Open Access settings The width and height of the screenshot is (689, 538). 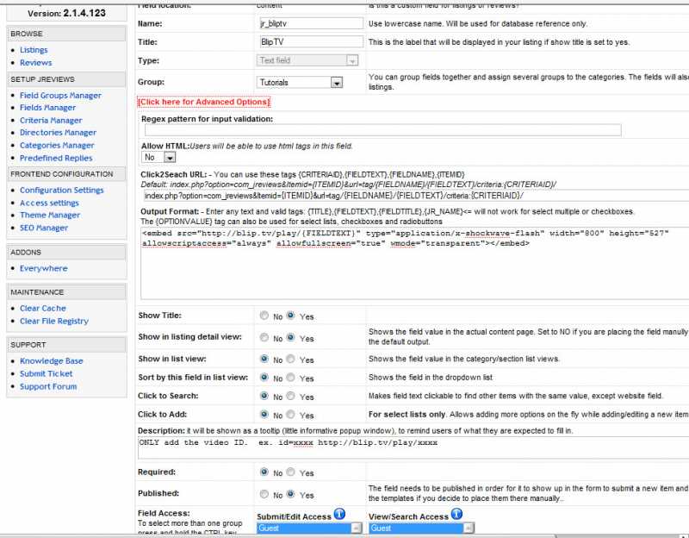[50, 203]
